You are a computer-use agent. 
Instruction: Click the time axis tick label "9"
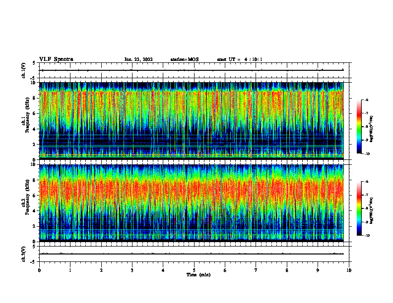tap(318, 270)
